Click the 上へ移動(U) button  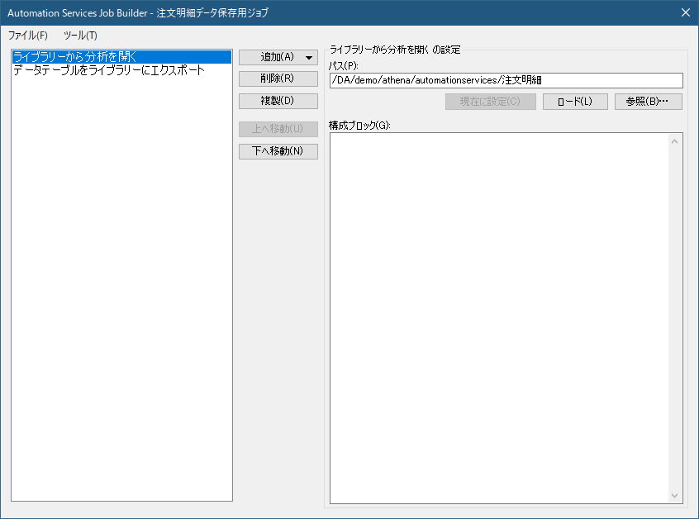(278, 129)
